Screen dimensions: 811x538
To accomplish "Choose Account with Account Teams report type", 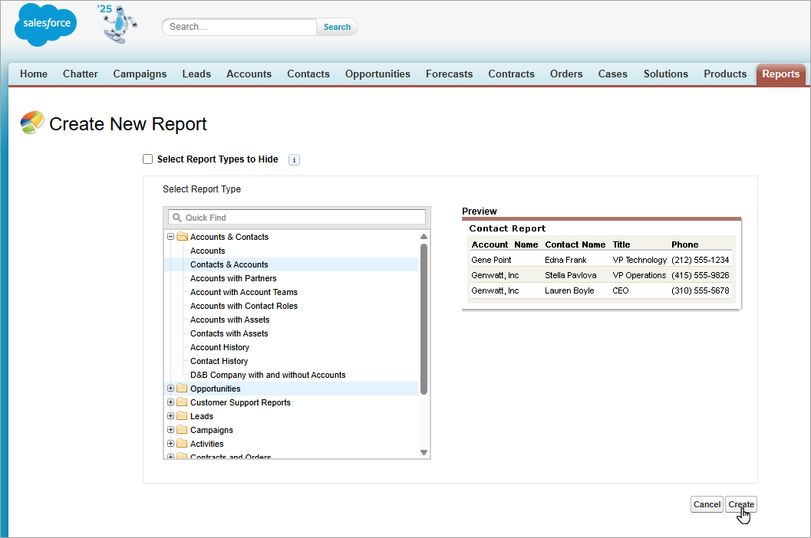I will point(244,292).
